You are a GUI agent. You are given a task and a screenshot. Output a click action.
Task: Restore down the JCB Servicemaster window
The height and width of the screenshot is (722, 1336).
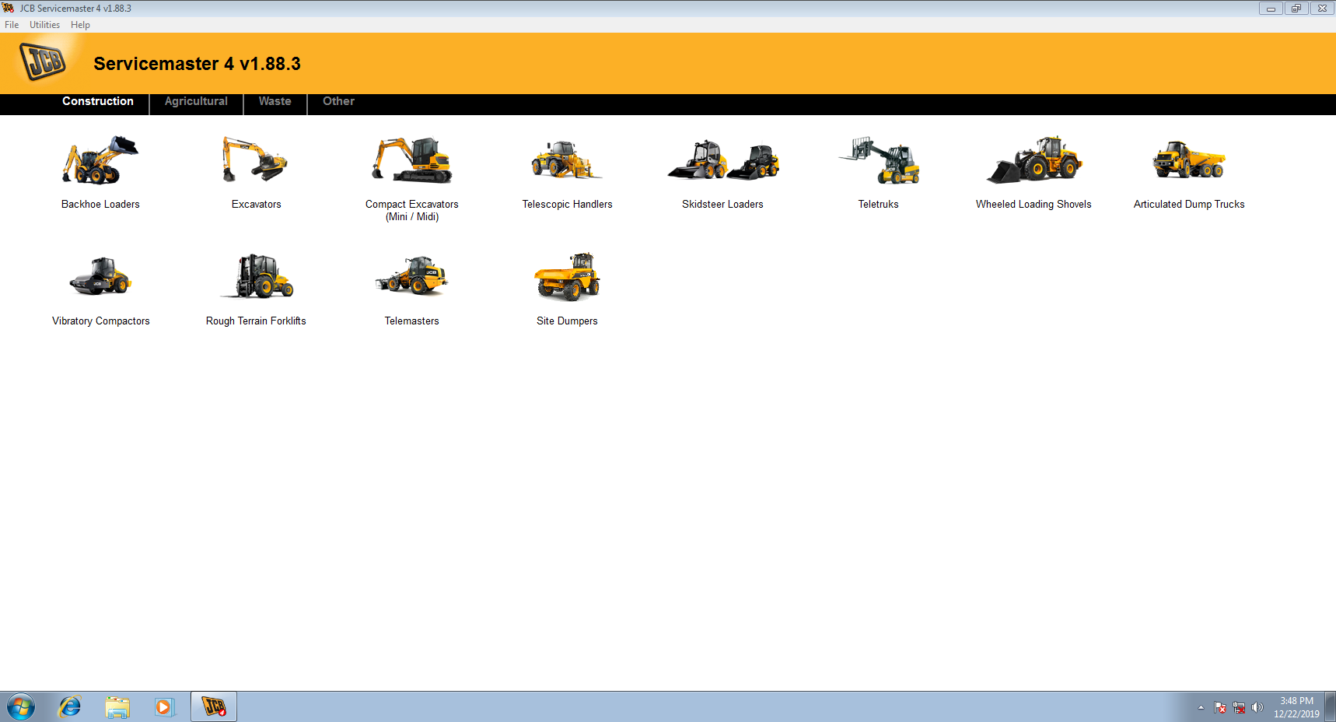1296,9
